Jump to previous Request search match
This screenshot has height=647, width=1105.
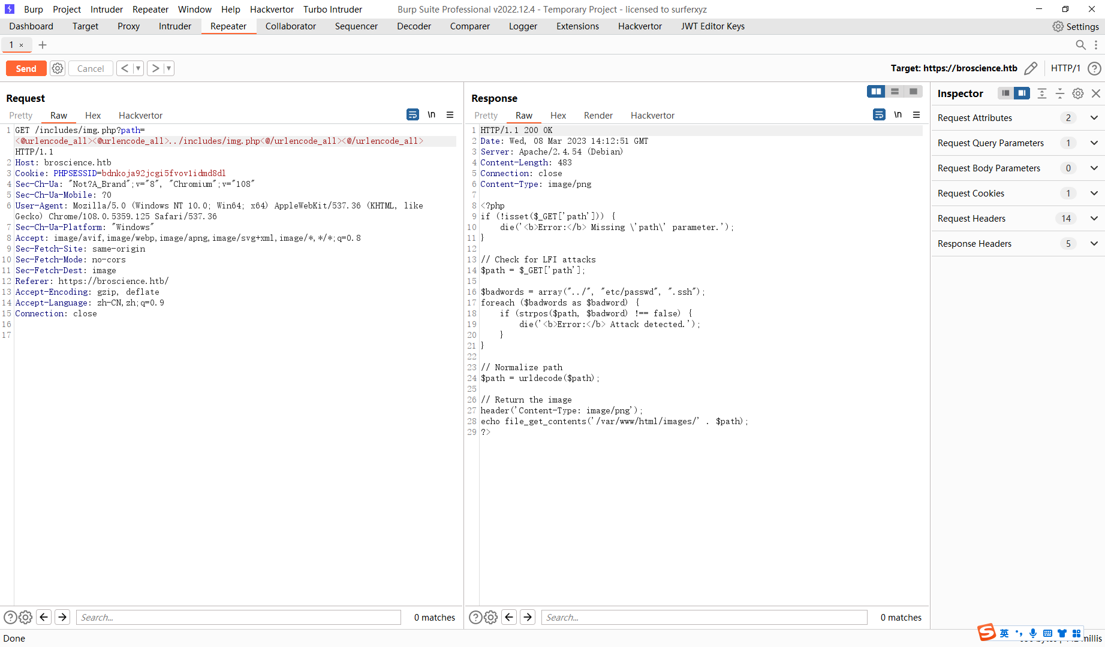point(44,617)
